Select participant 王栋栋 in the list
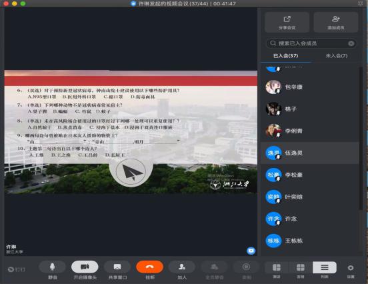 point(310,241)
